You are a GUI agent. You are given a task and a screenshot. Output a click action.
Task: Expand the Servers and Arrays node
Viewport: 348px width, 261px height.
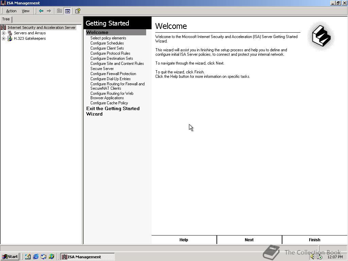coord(3,33)
